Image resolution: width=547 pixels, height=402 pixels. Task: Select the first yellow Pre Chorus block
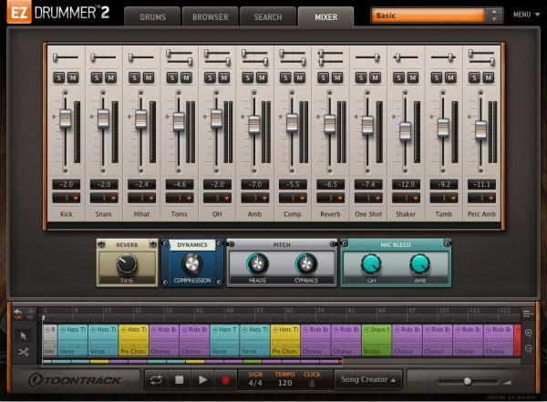[x=134, y=340]
